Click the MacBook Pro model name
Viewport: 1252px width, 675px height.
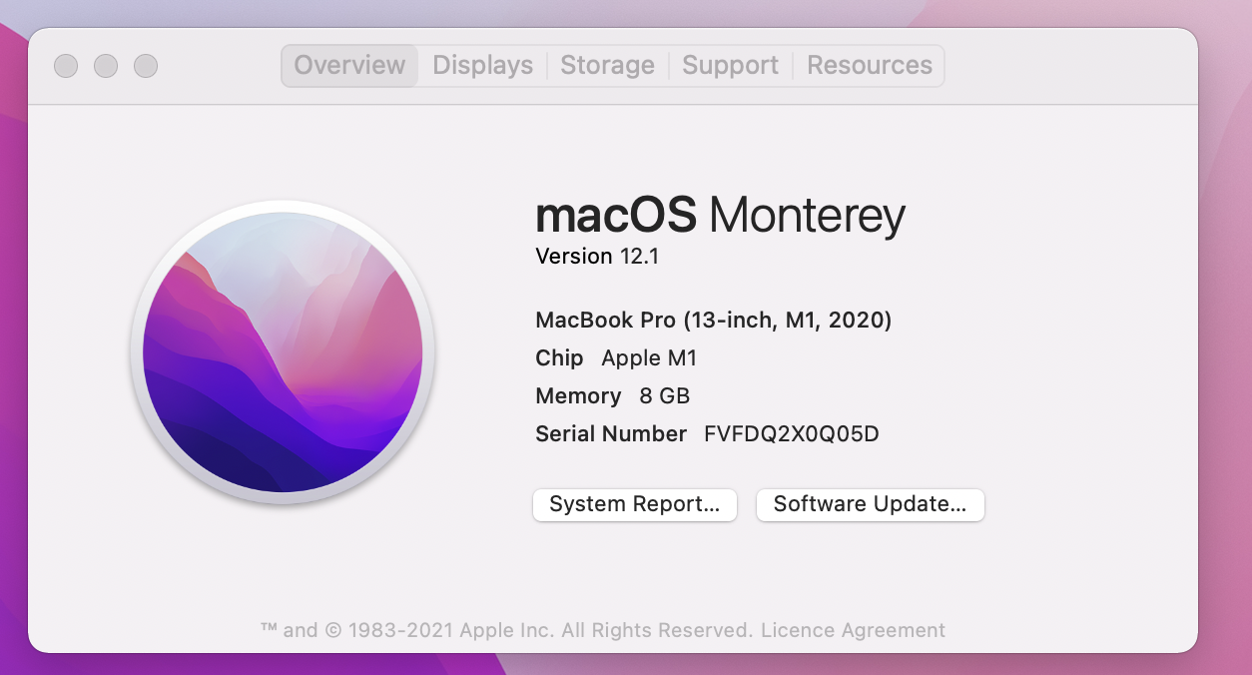point(714,321)
